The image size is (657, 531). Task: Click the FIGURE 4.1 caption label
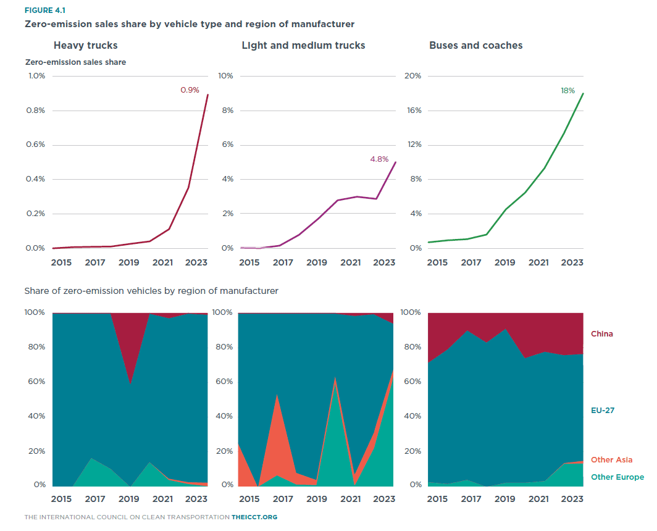pyautogui.click(x=44, y=10)
